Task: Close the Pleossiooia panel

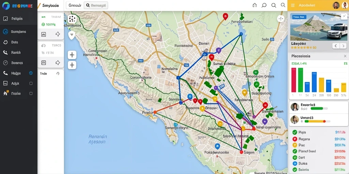Action: (345, 56)
